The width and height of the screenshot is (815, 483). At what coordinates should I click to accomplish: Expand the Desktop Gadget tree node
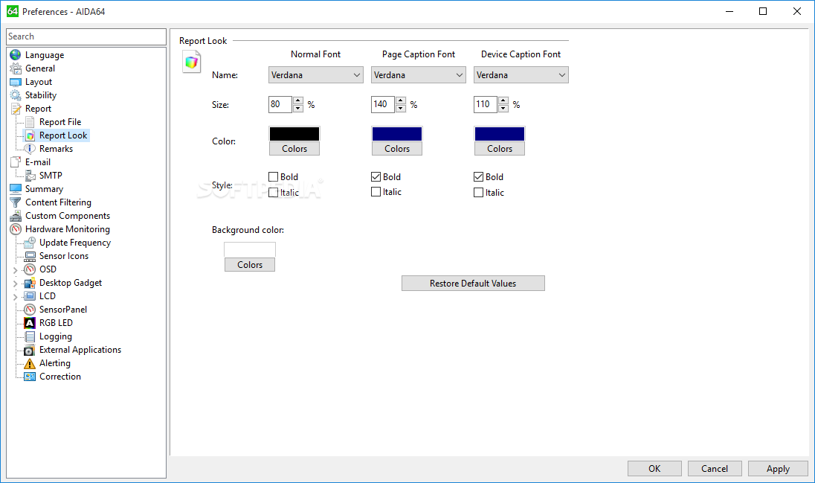pyautogui.click(x=15, y=284)
